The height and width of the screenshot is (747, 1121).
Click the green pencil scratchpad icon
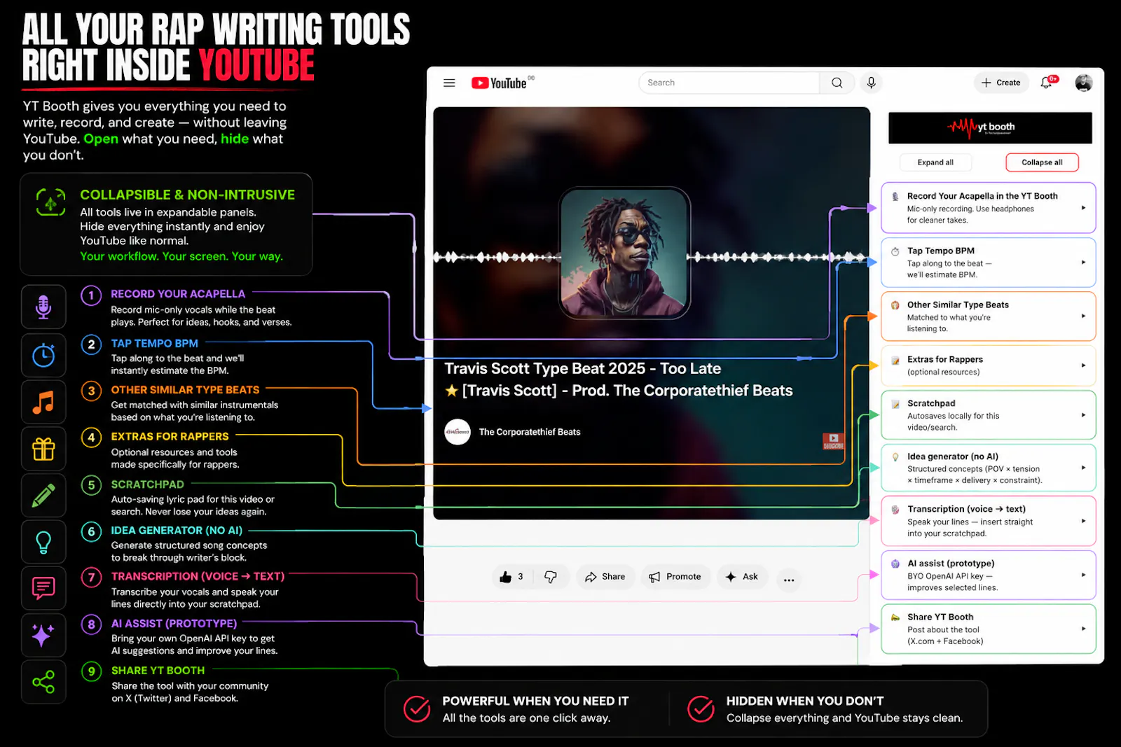(x=43, y=495)
